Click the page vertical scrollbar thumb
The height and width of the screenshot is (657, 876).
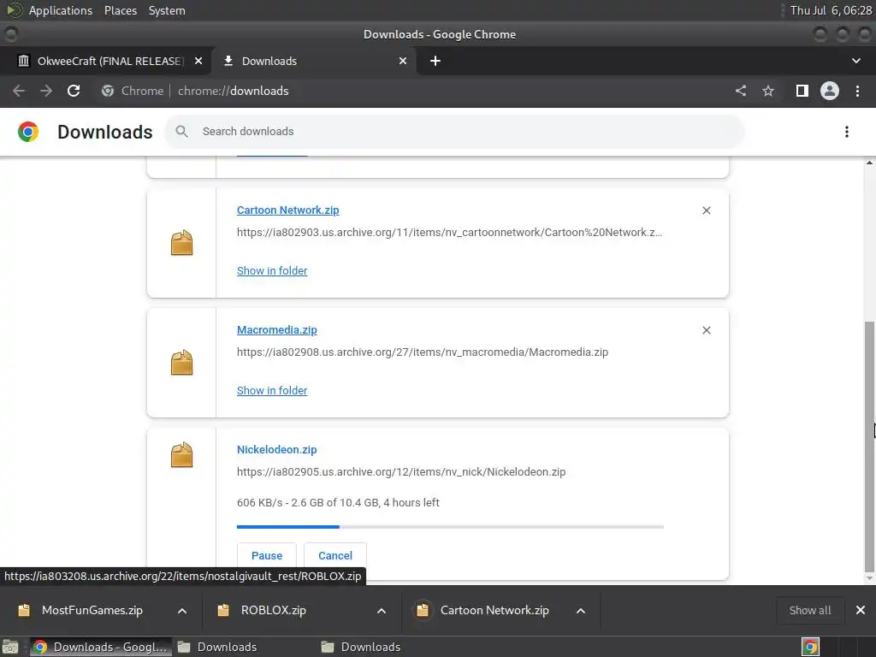pos(869,447)
